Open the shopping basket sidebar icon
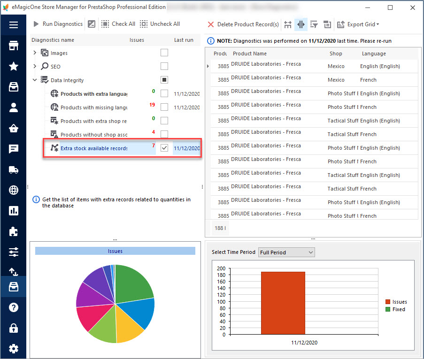The image size is (424, 359). click(14, 128)
